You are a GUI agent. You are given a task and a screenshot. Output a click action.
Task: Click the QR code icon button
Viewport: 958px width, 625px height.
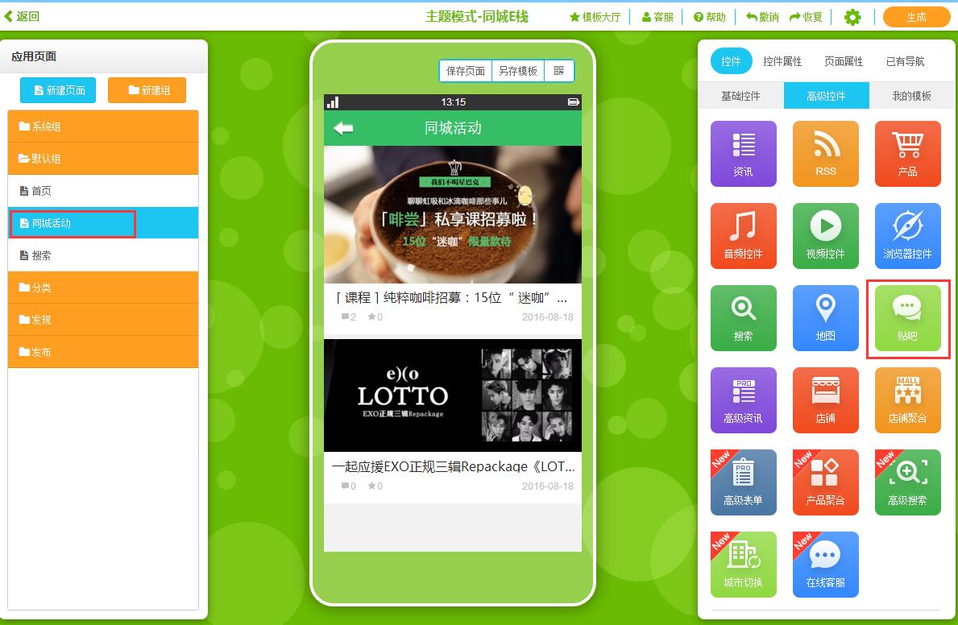click(x=558, y=71)
